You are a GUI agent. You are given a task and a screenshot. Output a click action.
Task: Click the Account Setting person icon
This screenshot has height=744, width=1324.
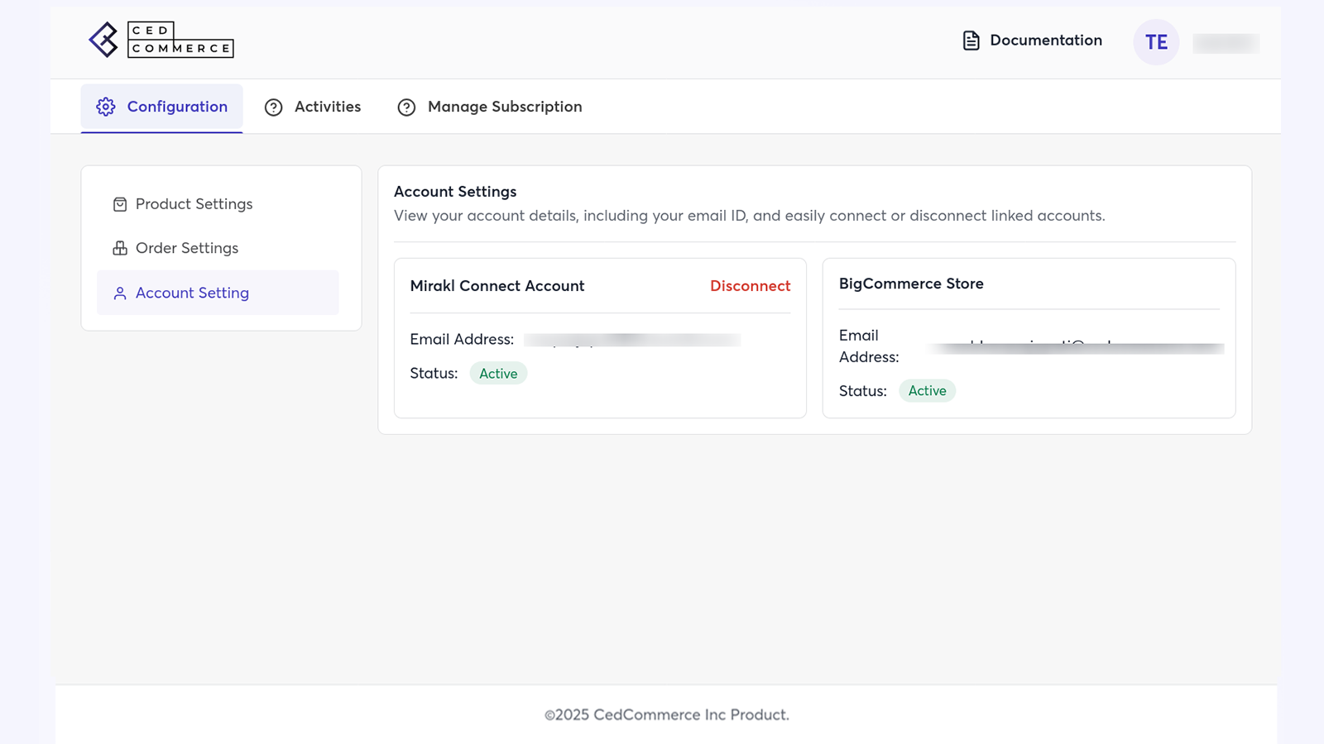click(x=120, y=293)
